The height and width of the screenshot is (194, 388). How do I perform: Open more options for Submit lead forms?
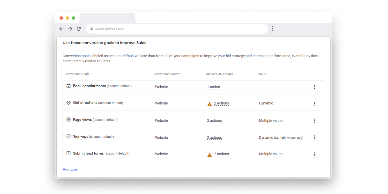pos(315,154)
